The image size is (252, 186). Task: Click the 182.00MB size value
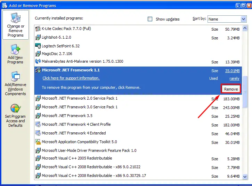click(x=231, y=125)
